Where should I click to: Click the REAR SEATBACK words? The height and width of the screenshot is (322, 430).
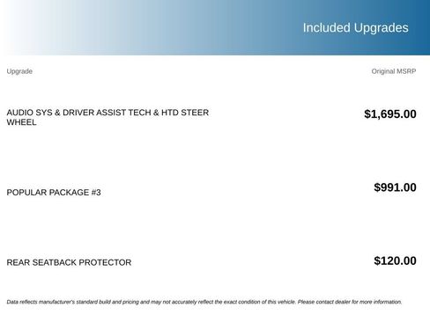point(41,262)
